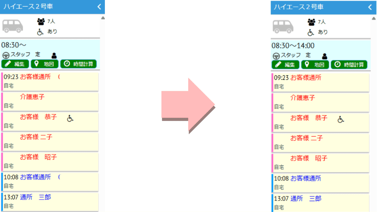Select お客様 二子 row in left panel
This screenshot has width=377, height=212.
pyautogui.click(x=50, y=141)
